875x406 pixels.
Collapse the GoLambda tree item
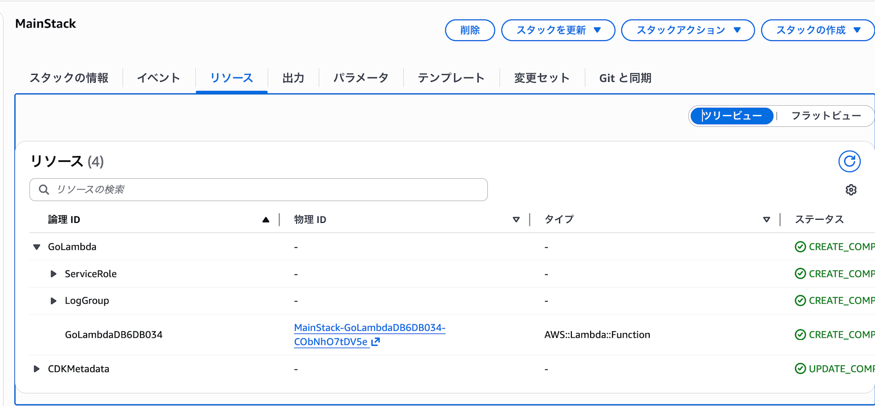tap(36, 246)
